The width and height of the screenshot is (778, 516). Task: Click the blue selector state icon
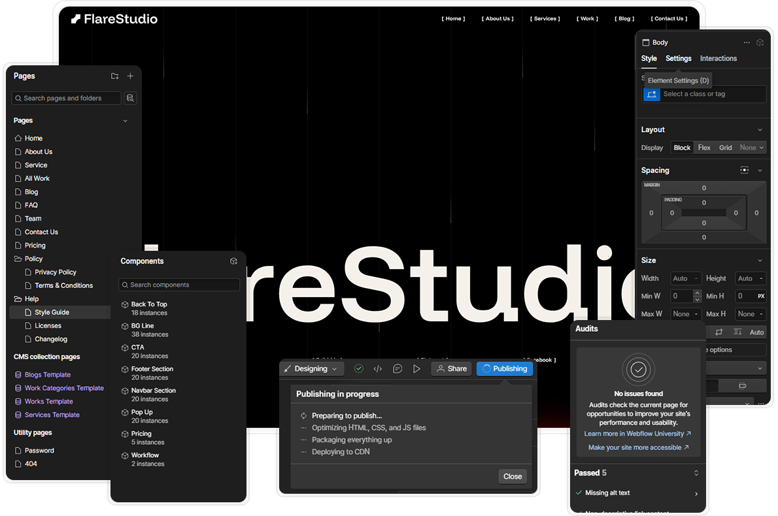(x=652, y=94)
